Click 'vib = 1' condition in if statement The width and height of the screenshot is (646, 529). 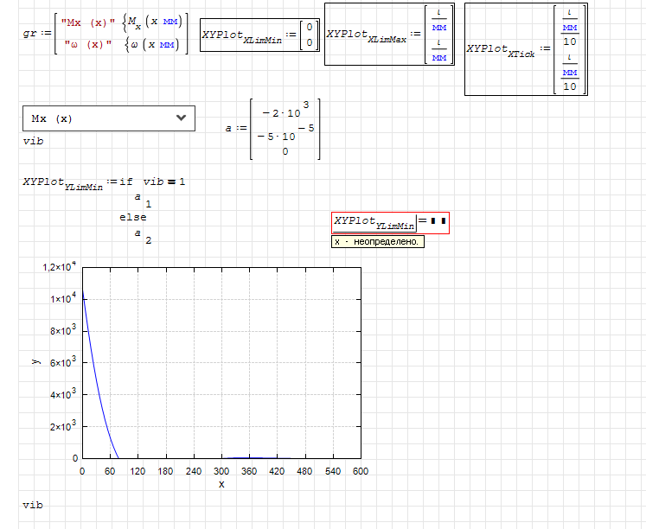(x=164, y=182)
